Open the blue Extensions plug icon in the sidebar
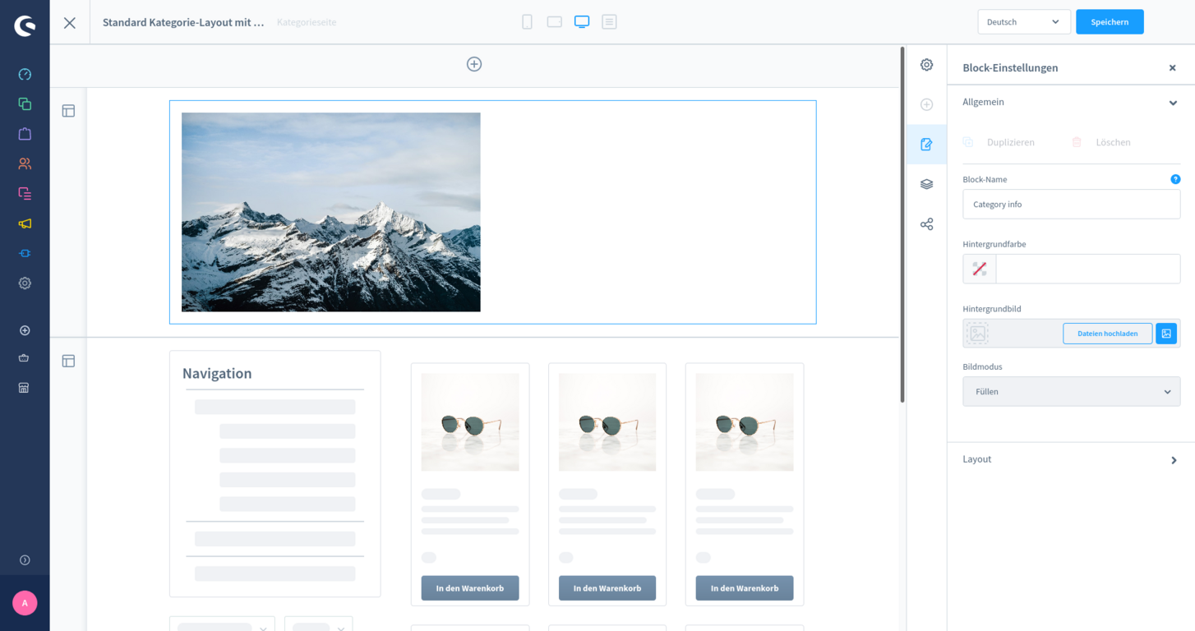 [x=25, y=253]
